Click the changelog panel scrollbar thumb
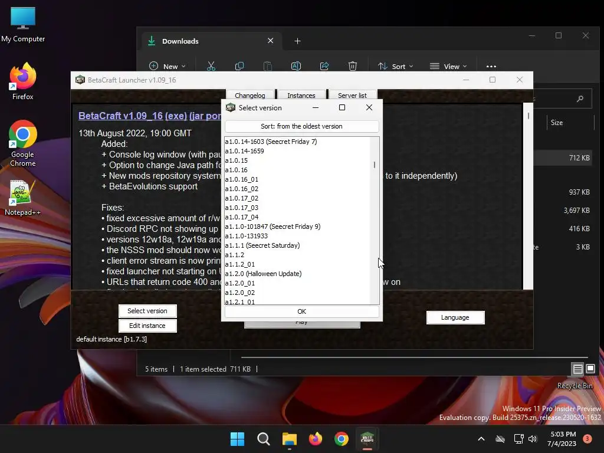The height and width of the screenshot is (453, 604). coord(528,116)
